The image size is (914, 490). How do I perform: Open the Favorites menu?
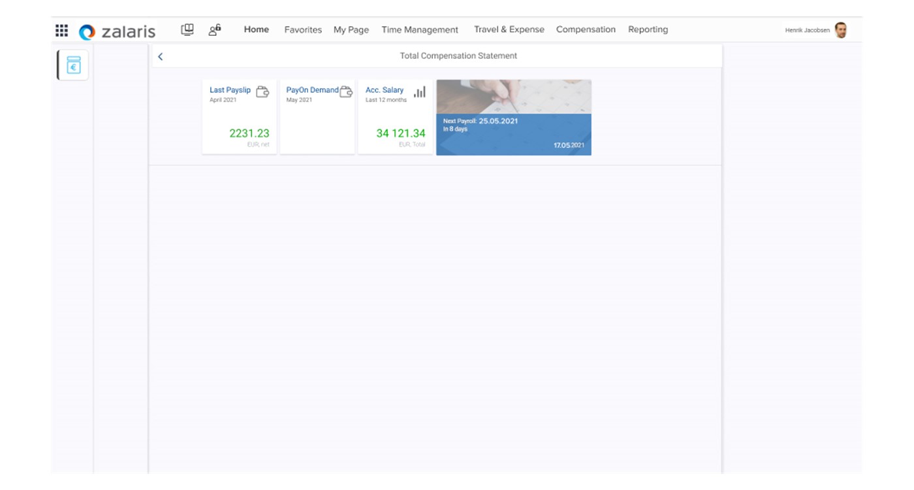(x=303, y=29)
